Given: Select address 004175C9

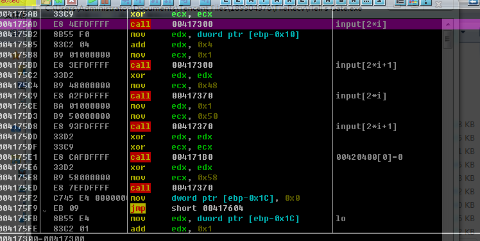Looking at the screenshot, I should tap(19, 96).
